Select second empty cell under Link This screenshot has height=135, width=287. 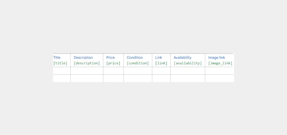click(x=161, y=78)
